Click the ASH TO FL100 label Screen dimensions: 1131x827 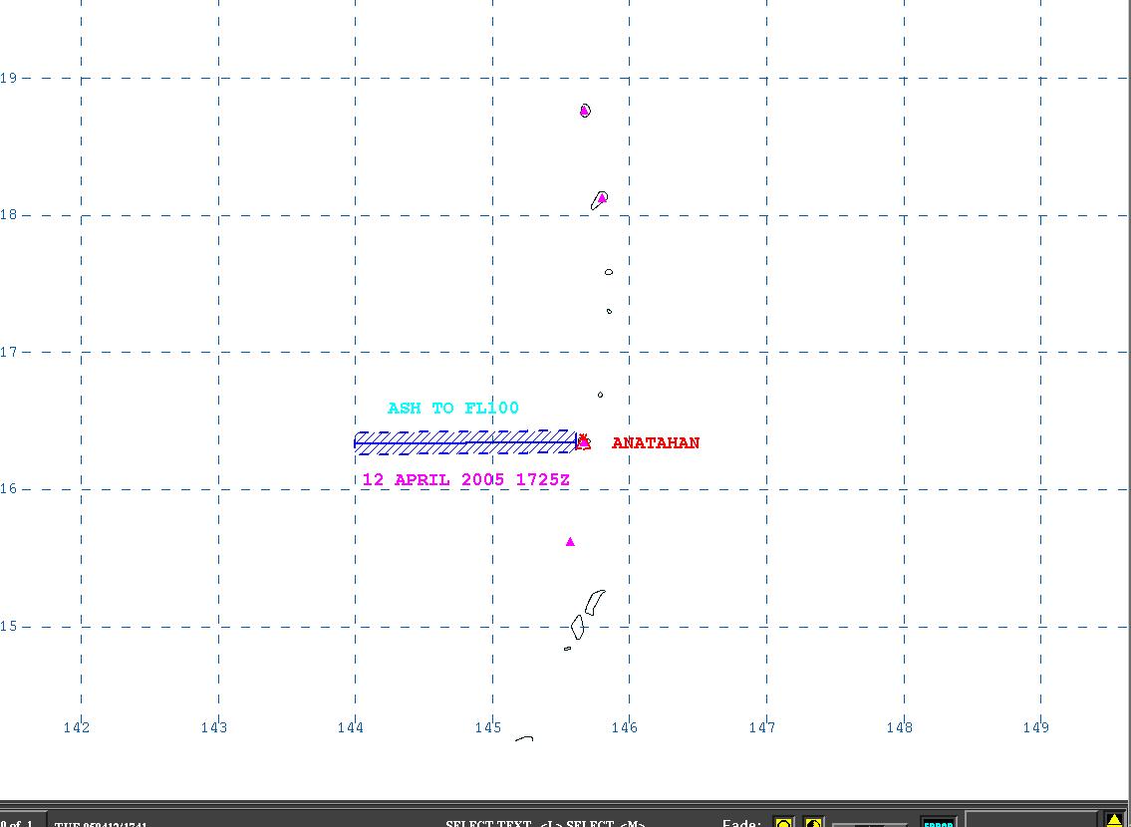(453, 409)
